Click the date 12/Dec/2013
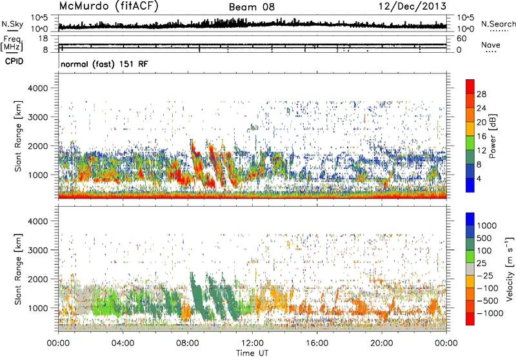516x357 pixels. pyautogui.click(x=412, y=6)
